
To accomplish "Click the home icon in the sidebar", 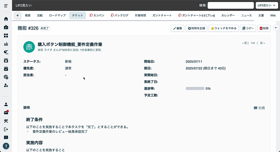I will pyautogui.click(x=6, y=19).
